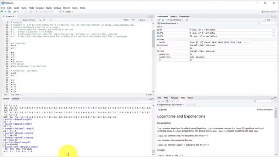Click the Help pane search field
Screen dimensions: 279x157
(x=263, y=101)
